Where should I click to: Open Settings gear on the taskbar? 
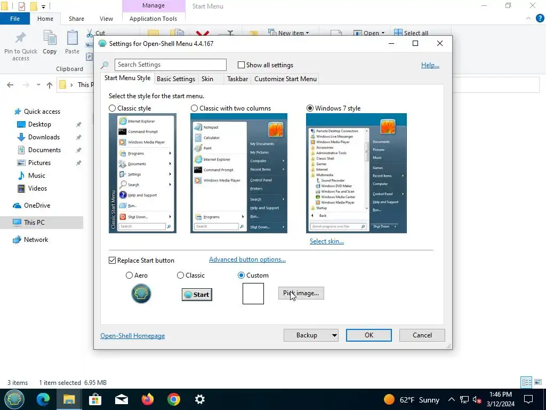tap(199, 399)
